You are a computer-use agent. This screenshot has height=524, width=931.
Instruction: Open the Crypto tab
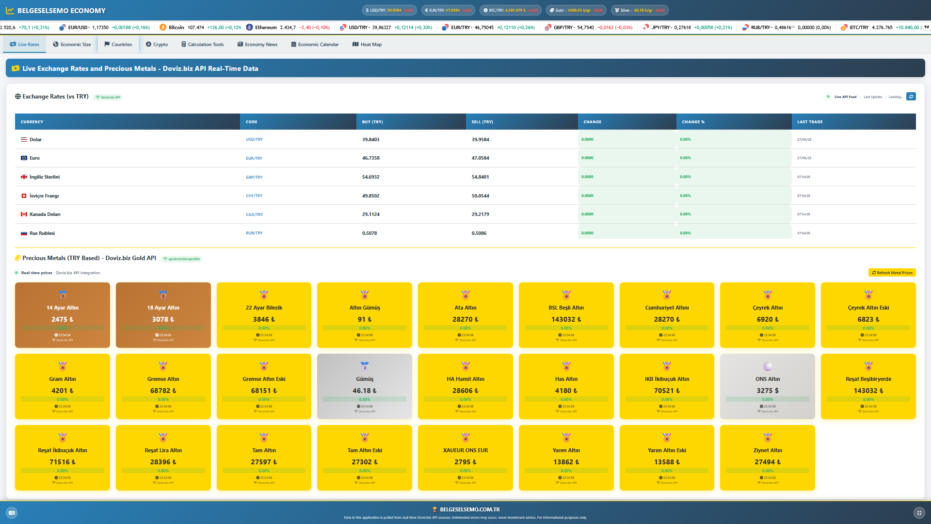pyautogui.click(x=157, y=45)
